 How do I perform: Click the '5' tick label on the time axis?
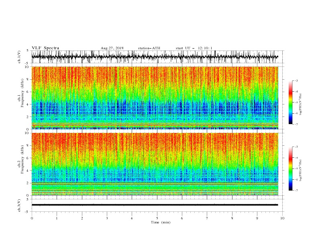pos(157,218)
